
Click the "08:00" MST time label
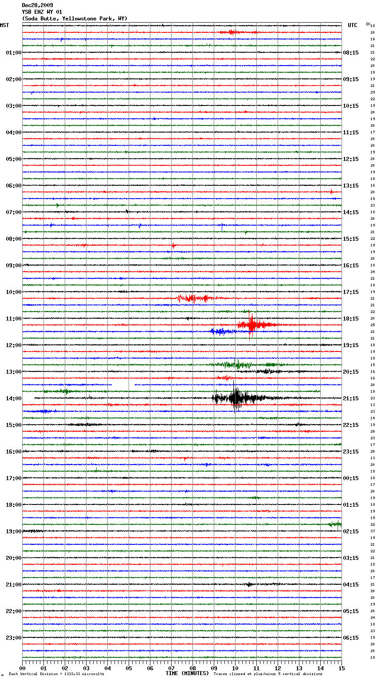14,239
